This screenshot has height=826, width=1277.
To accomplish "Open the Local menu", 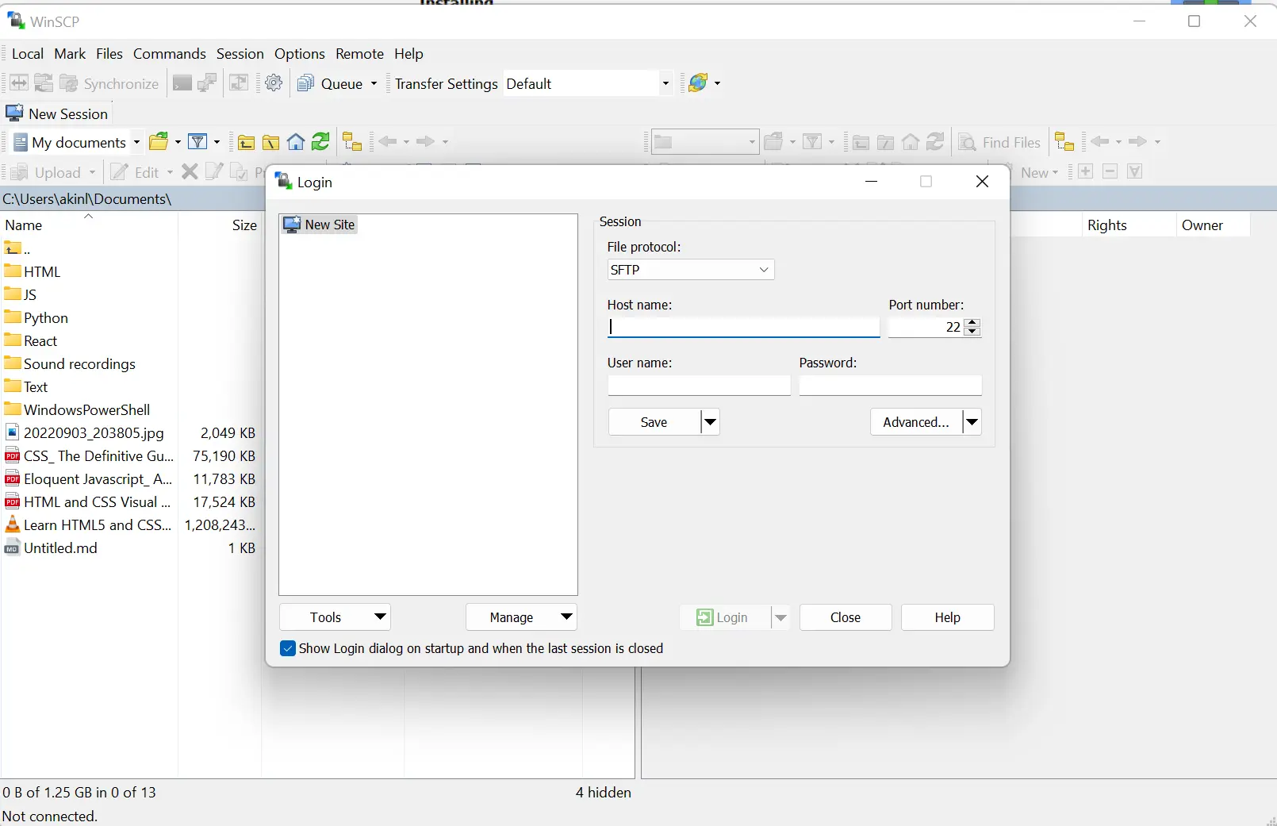I will (x=28, y=53).
